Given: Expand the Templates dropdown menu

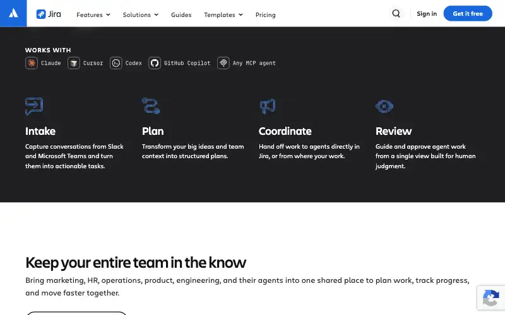Looking at the screenshot, I should tap(223, 14).
